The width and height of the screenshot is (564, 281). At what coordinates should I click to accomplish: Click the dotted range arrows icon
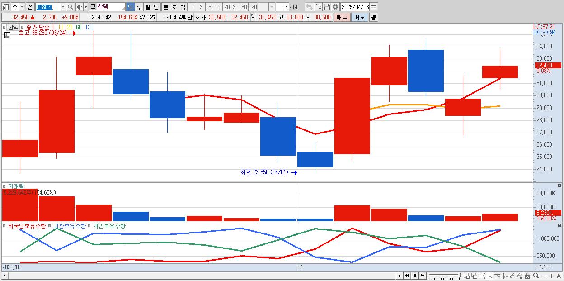[x=482, y=276]
